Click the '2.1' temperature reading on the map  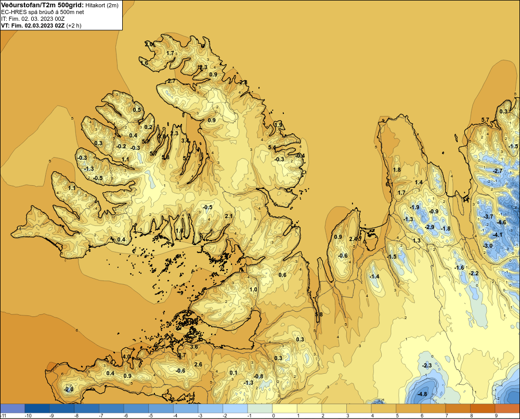pos(228,216)
